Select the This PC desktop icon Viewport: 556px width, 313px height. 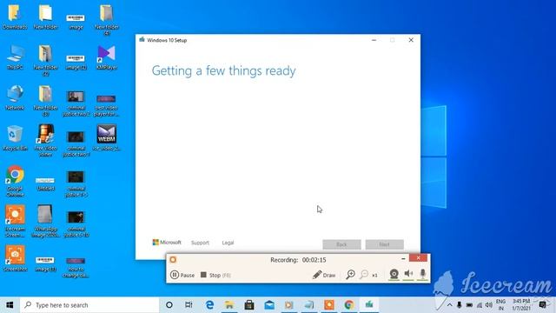(x=15, y=57)
